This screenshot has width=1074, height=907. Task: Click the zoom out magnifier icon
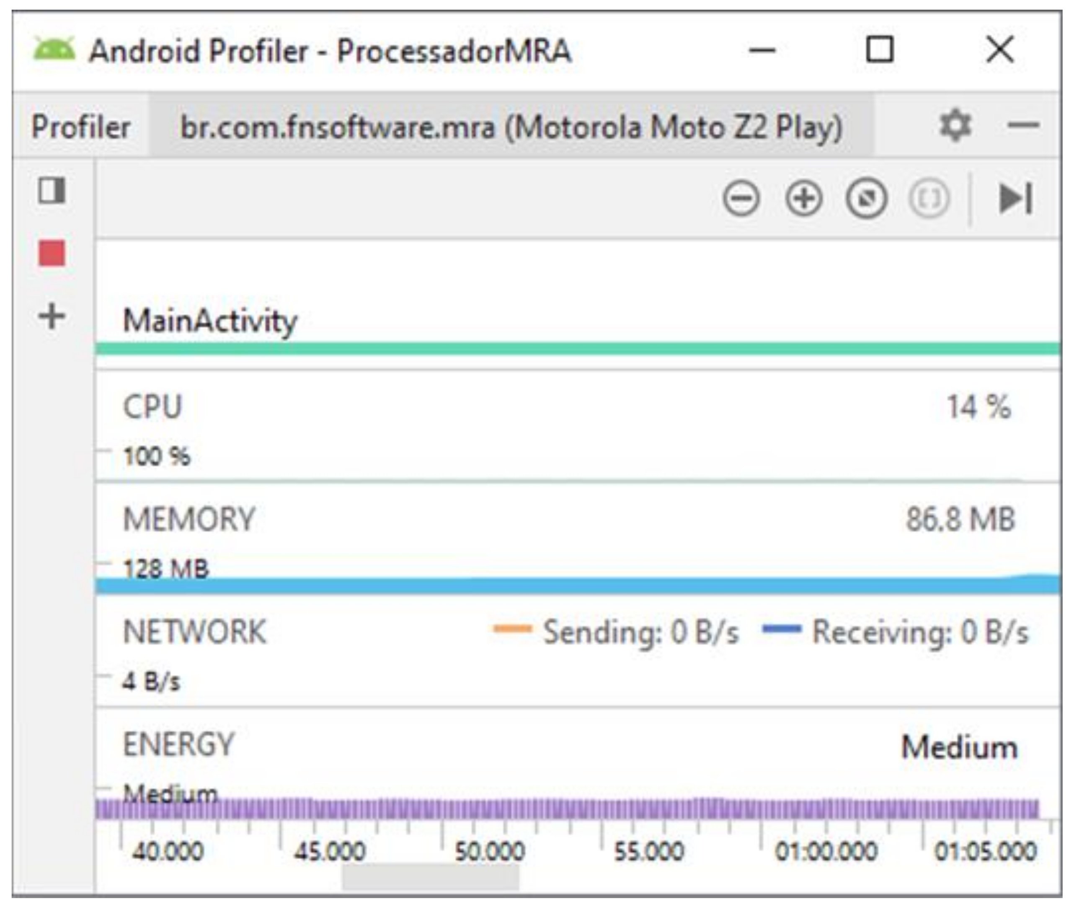pos(741,199)
